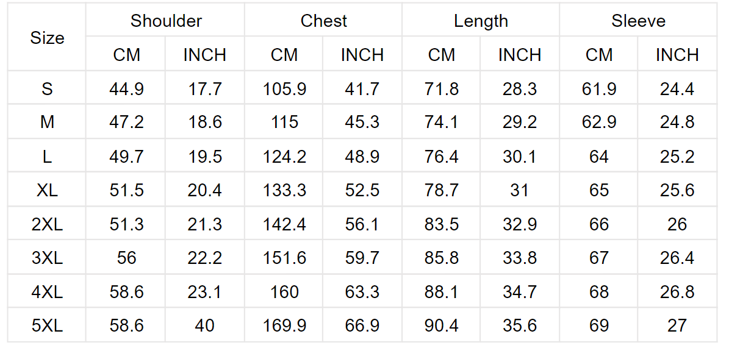Click the 5XL shoulder inch value 40

pyautogui.click(x=204, y=325)
